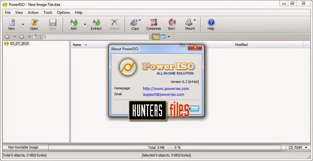Click the Help toolbar icon
Viewport: 313px width, 161px height.
pos(211,24)
